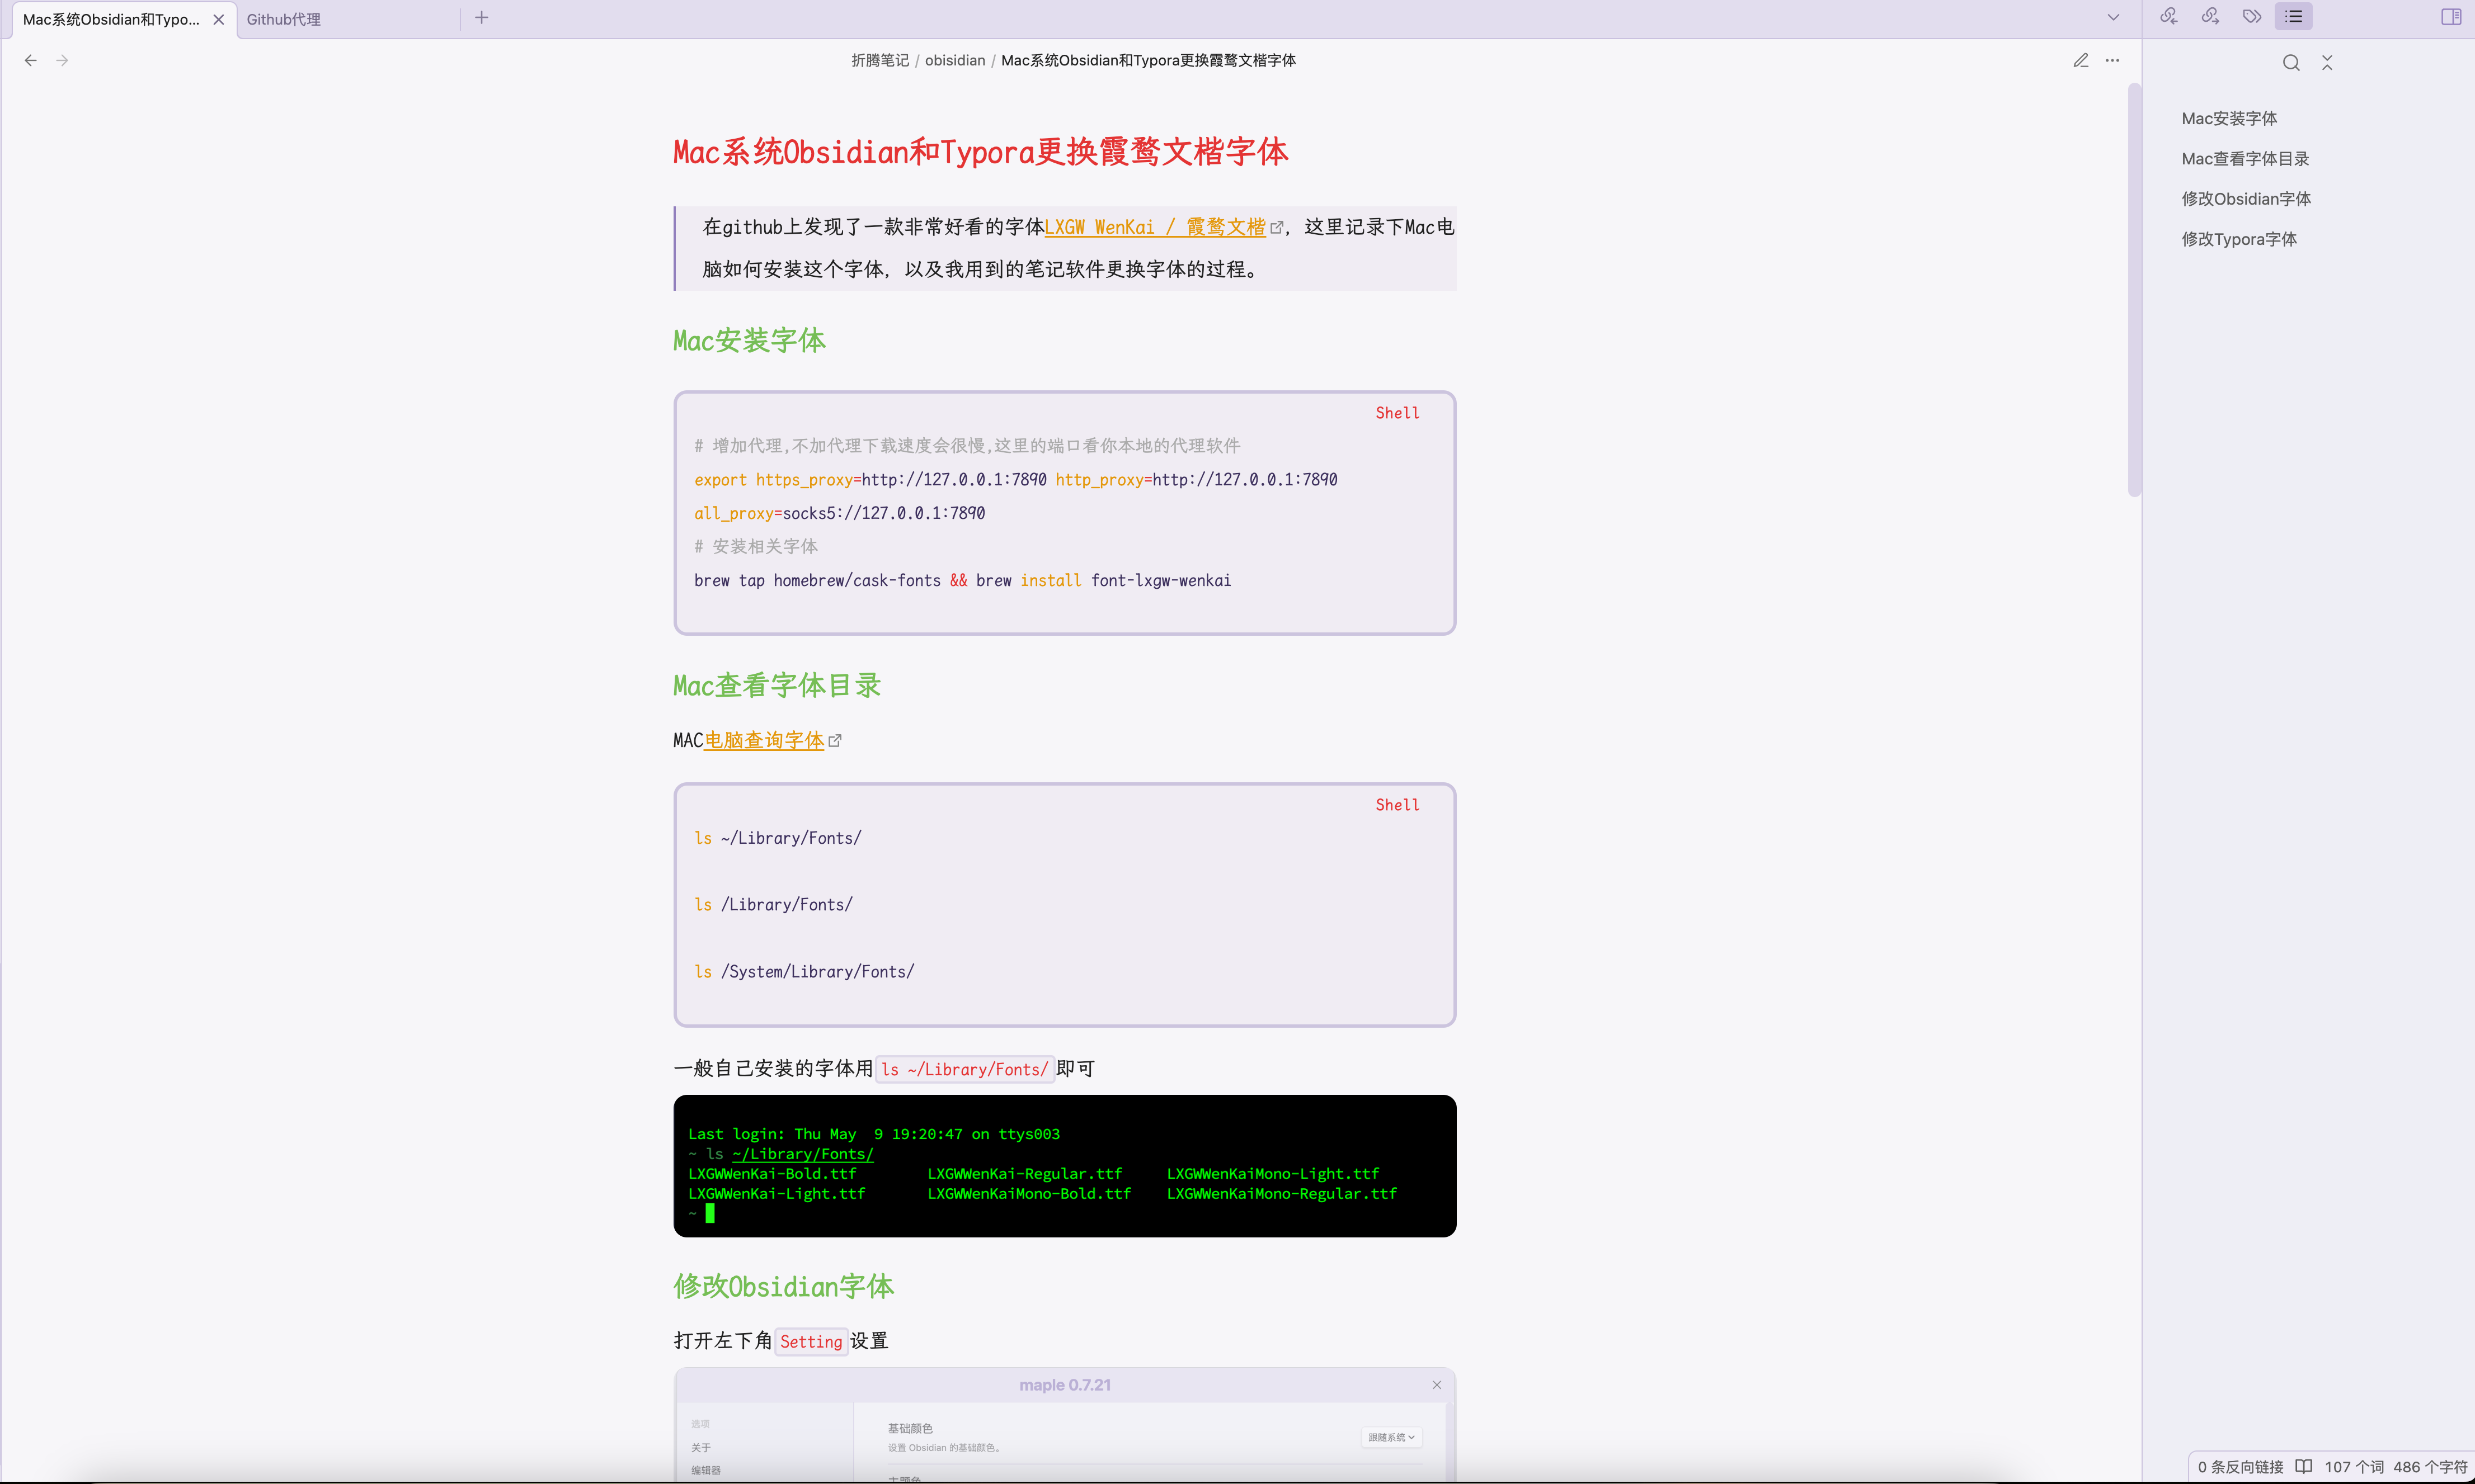2475x1484 pixels.
Task: Expand the tab list dropdown chevron
Action: point(2113,18)
